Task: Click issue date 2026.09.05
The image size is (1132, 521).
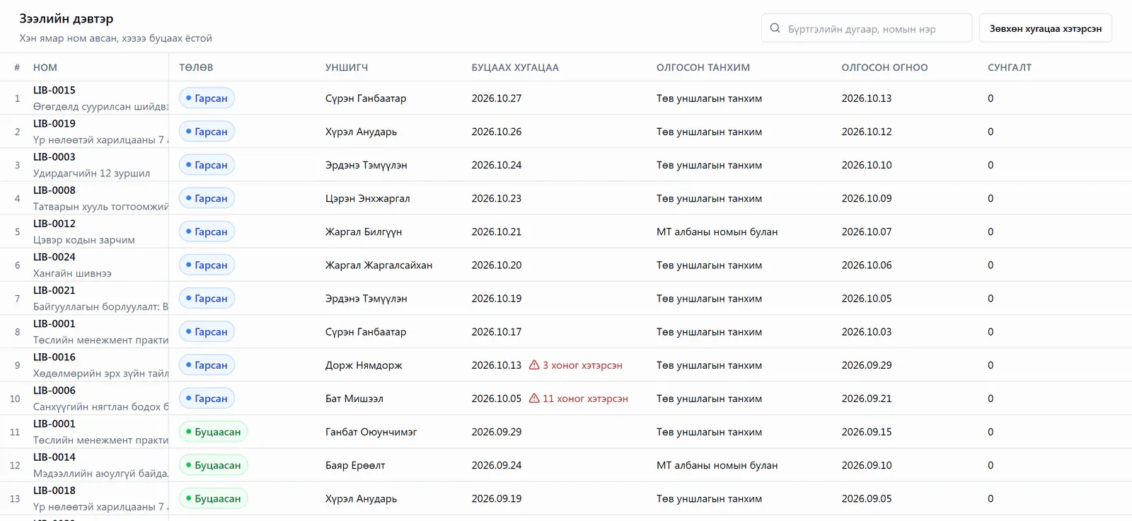Action: coord(867,498)
